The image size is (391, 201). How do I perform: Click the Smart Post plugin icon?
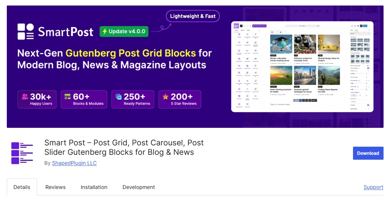[x=22, y=153]
